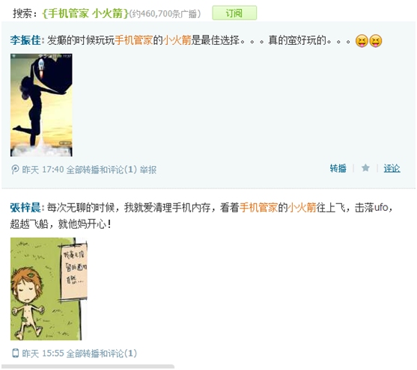Click the 昨天 15:55 timestamp
This screenshot has height=370, width=417.
43,354
